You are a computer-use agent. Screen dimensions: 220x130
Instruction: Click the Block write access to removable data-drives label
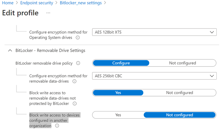tap(52, 98)
